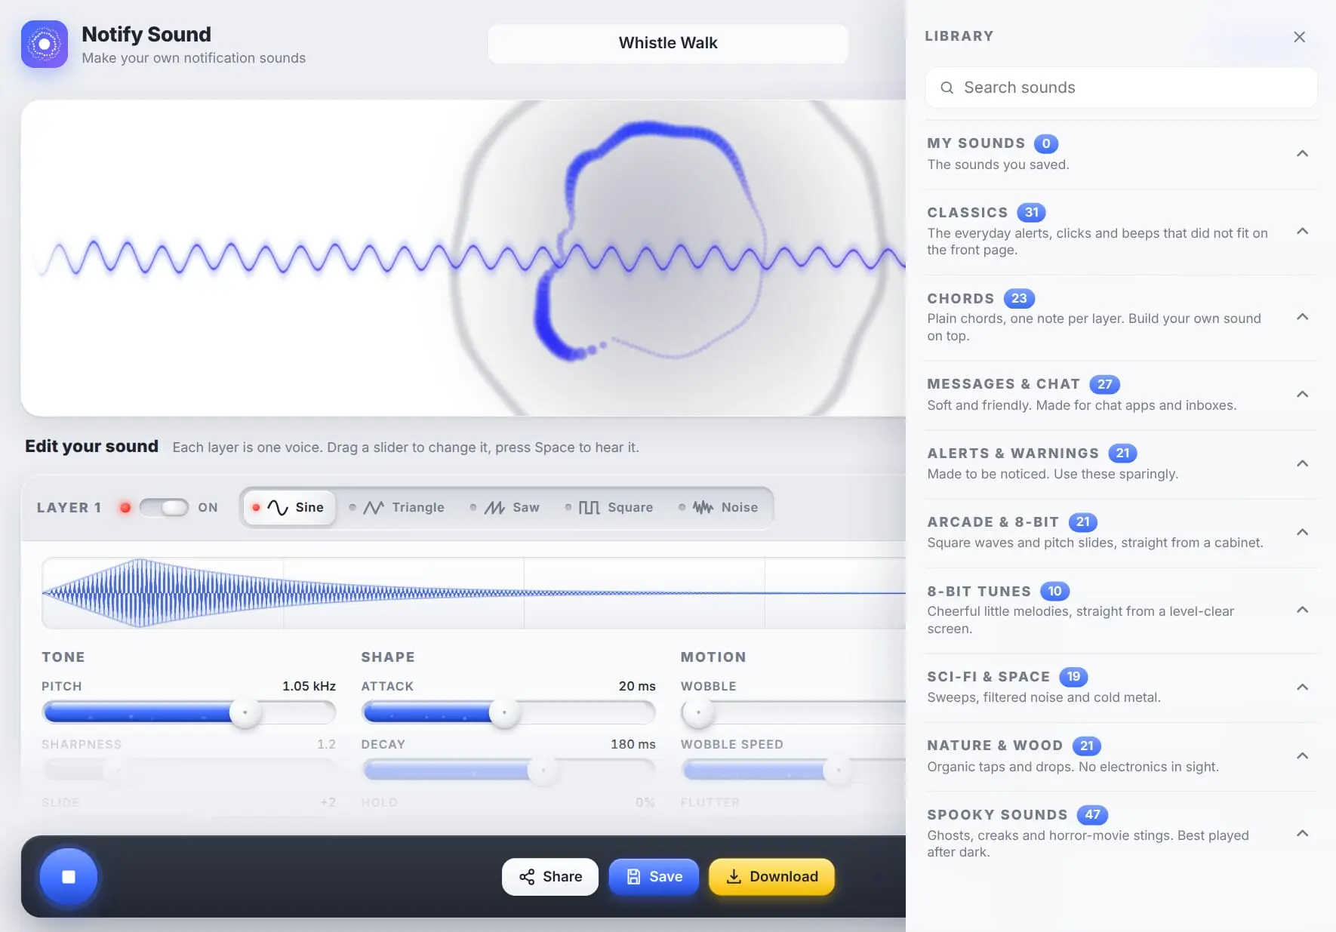Click the Square wave icon
1336x932 pixels.
pyautogui.click(x=590, y=508)
